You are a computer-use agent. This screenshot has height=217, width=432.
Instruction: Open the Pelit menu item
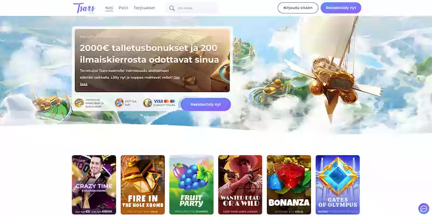[x=123, y=8]
